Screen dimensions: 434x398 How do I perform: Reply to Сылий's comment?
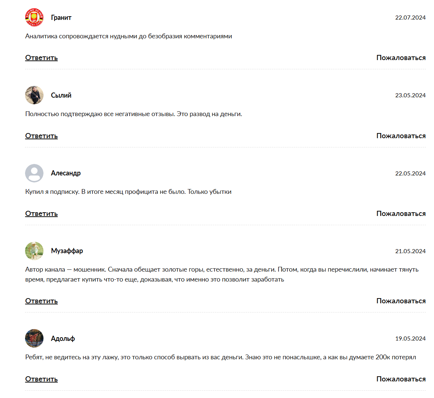(41, 136)
